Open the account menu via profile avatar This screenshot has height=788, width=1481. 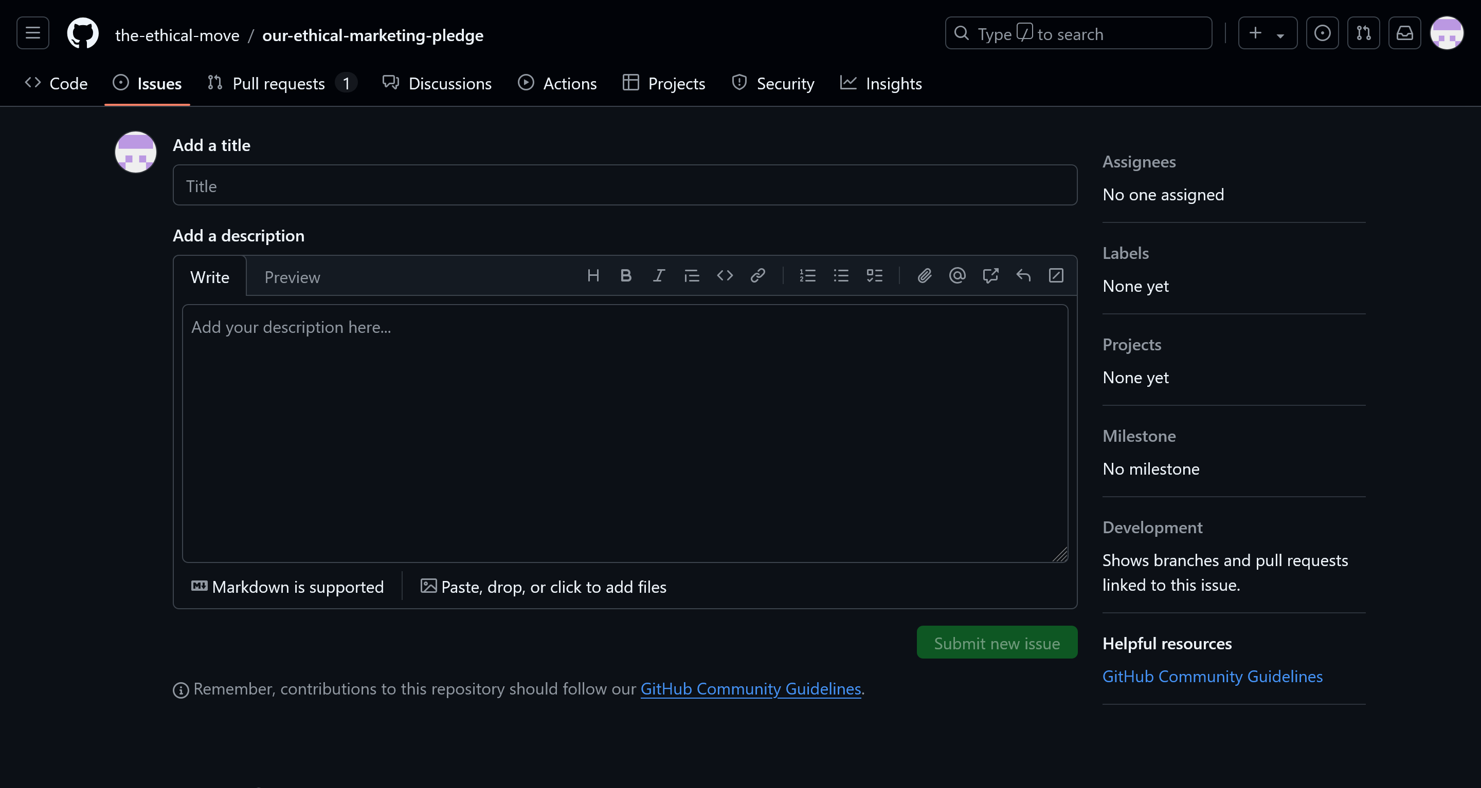point(1447,33)
